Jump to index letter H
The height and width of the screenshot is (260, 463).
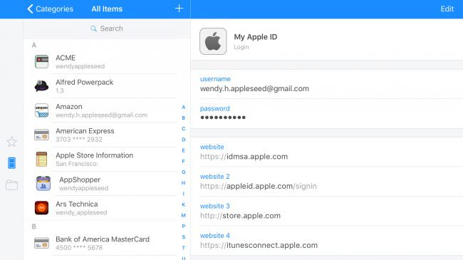click(x=183, y=183)
